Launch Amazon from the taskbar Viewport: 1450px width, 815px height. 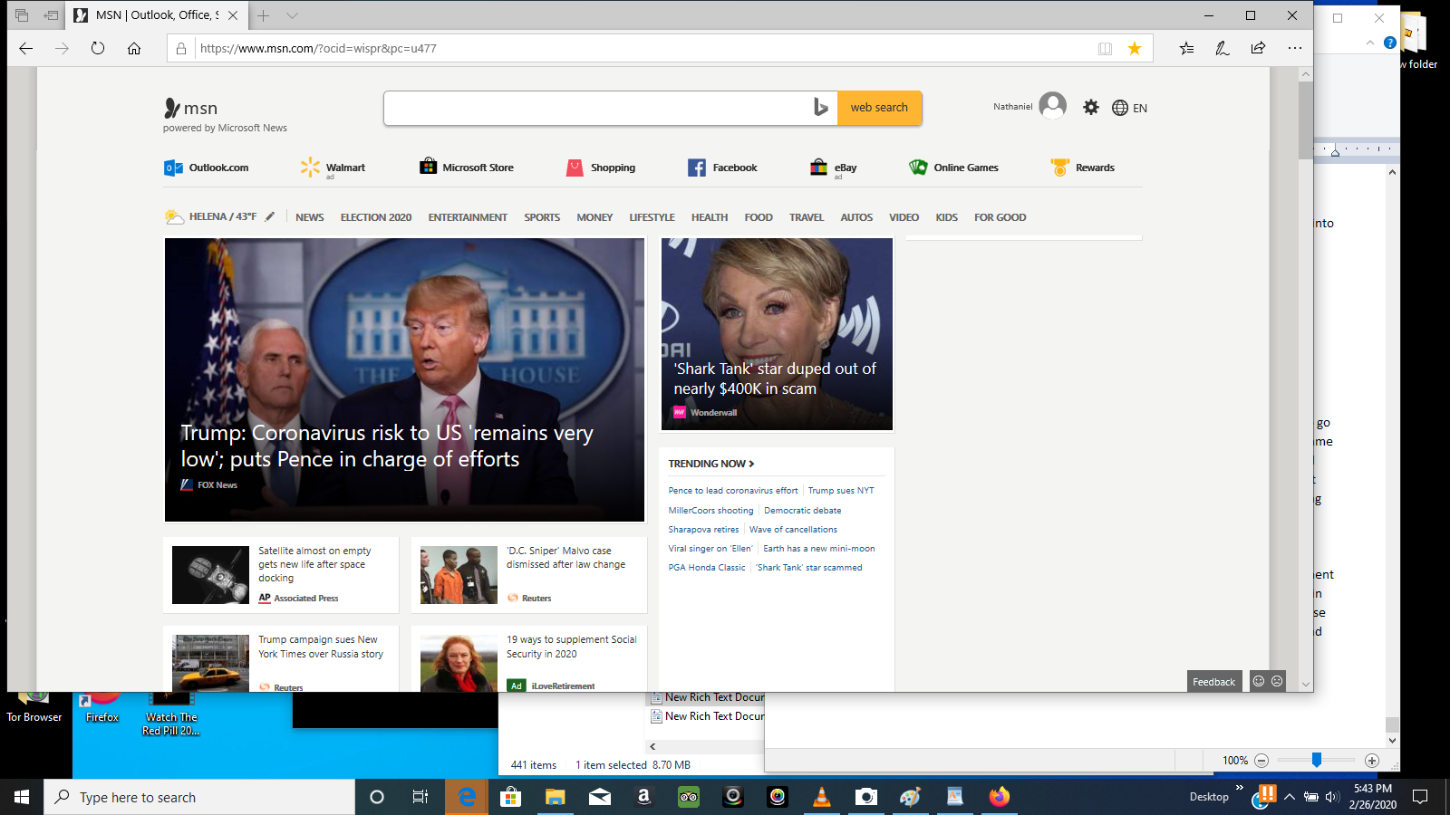(x=643, y=797)
